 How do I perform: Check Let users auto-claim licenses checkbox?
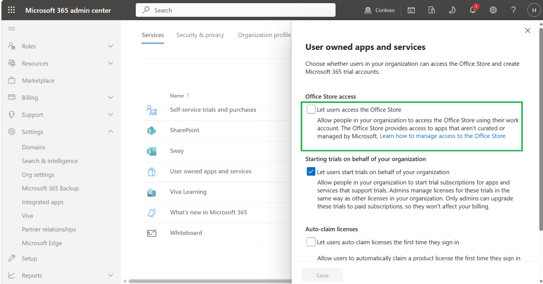(311, 242)
